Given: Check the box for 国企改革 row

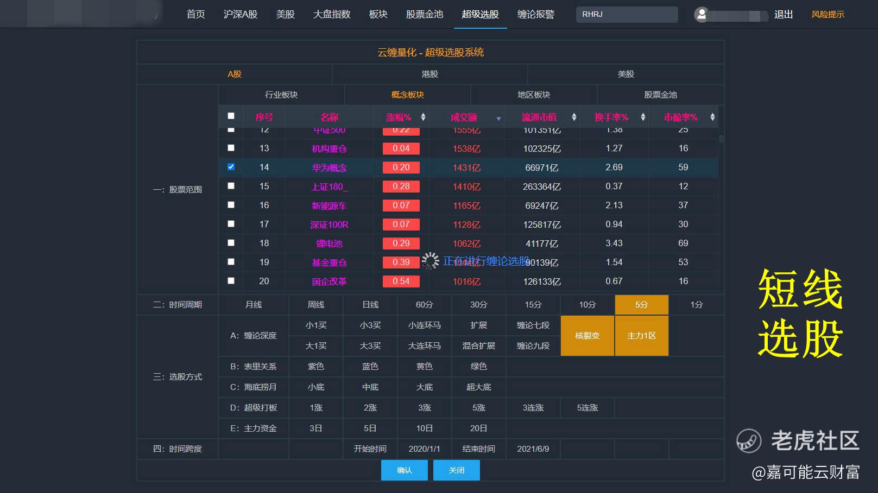Looking at the screenshot, I should [x=231, y=281].
